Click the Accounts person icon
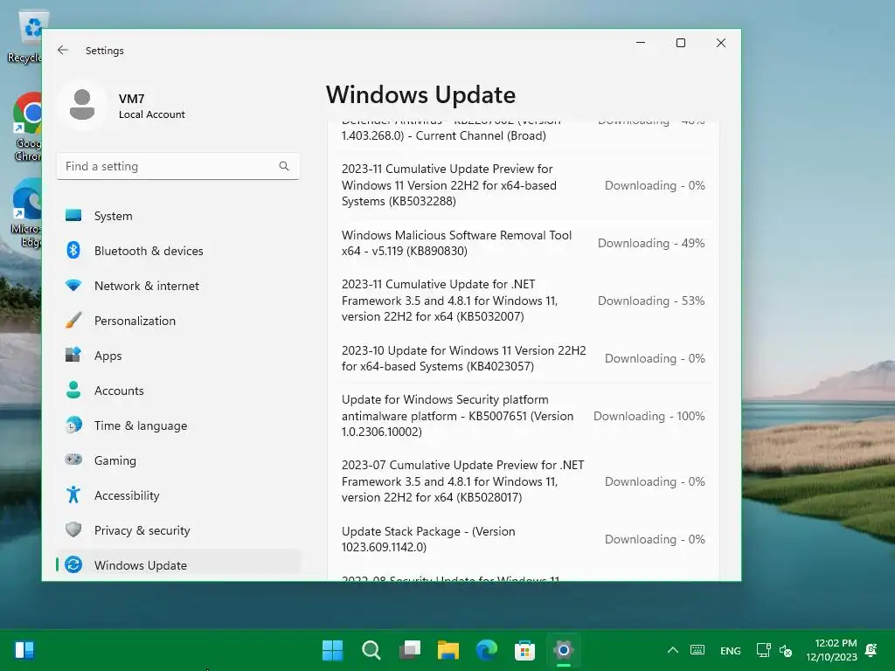Viewport: 895px width, 671px height. [x=73, y=390]
